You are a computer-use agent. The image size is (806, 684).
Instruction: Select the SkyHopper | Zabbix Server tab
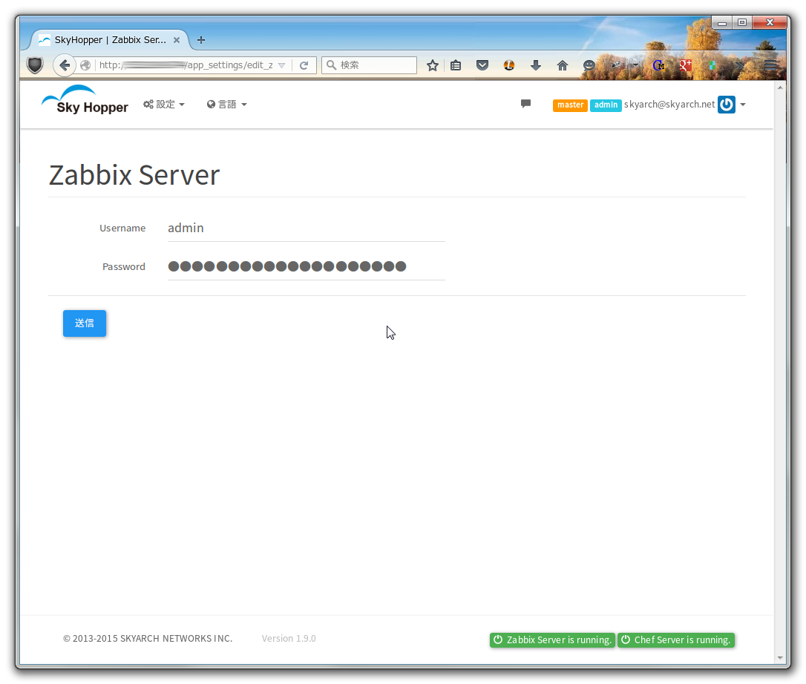click(110, 39)
